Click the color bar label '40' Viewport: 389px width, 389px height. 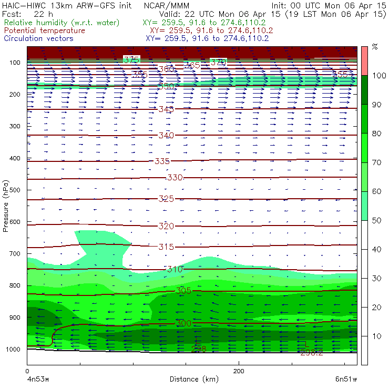pyautogui.click(x=376, y=249)
